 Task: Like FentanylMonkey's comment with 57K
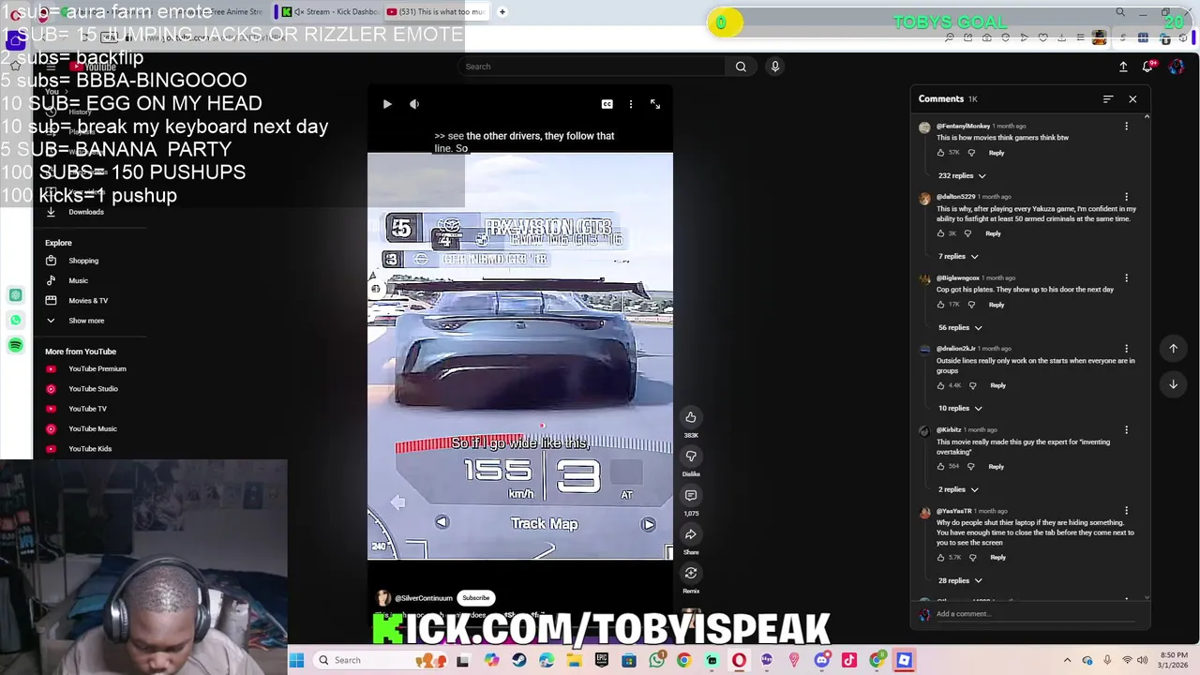(x=941, y=153)
